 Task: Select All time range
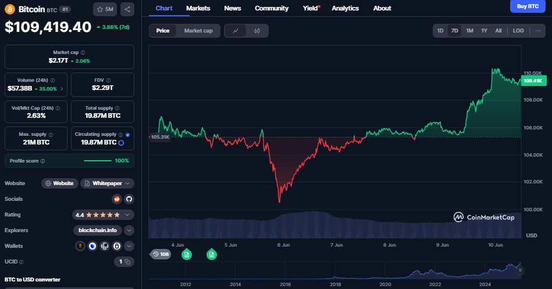pyautogui.click(x=498, y=31)
